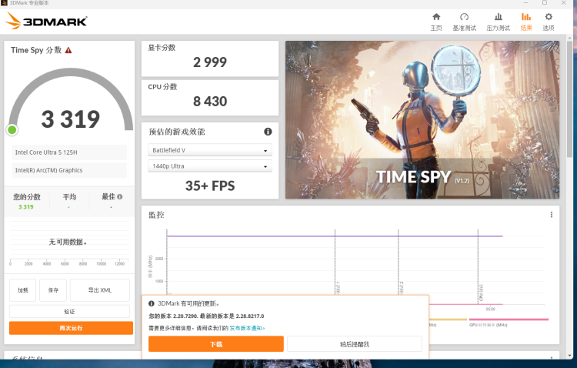The height and width of the screenshot is (368, 577).
Task: Click the green marker on score gauge
Action: click(x=12, y=129)
